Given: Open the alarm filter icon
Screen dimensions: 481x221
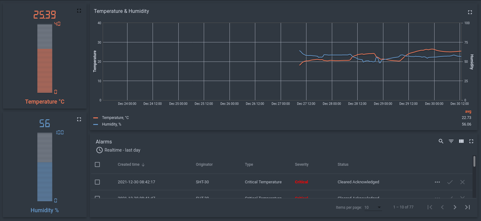Looking at the screenshot, I should (451, 141).
